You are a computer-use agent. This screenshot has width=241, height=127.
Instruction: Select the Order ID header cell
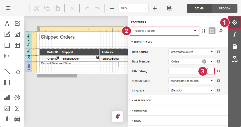[x=49, y=52]
